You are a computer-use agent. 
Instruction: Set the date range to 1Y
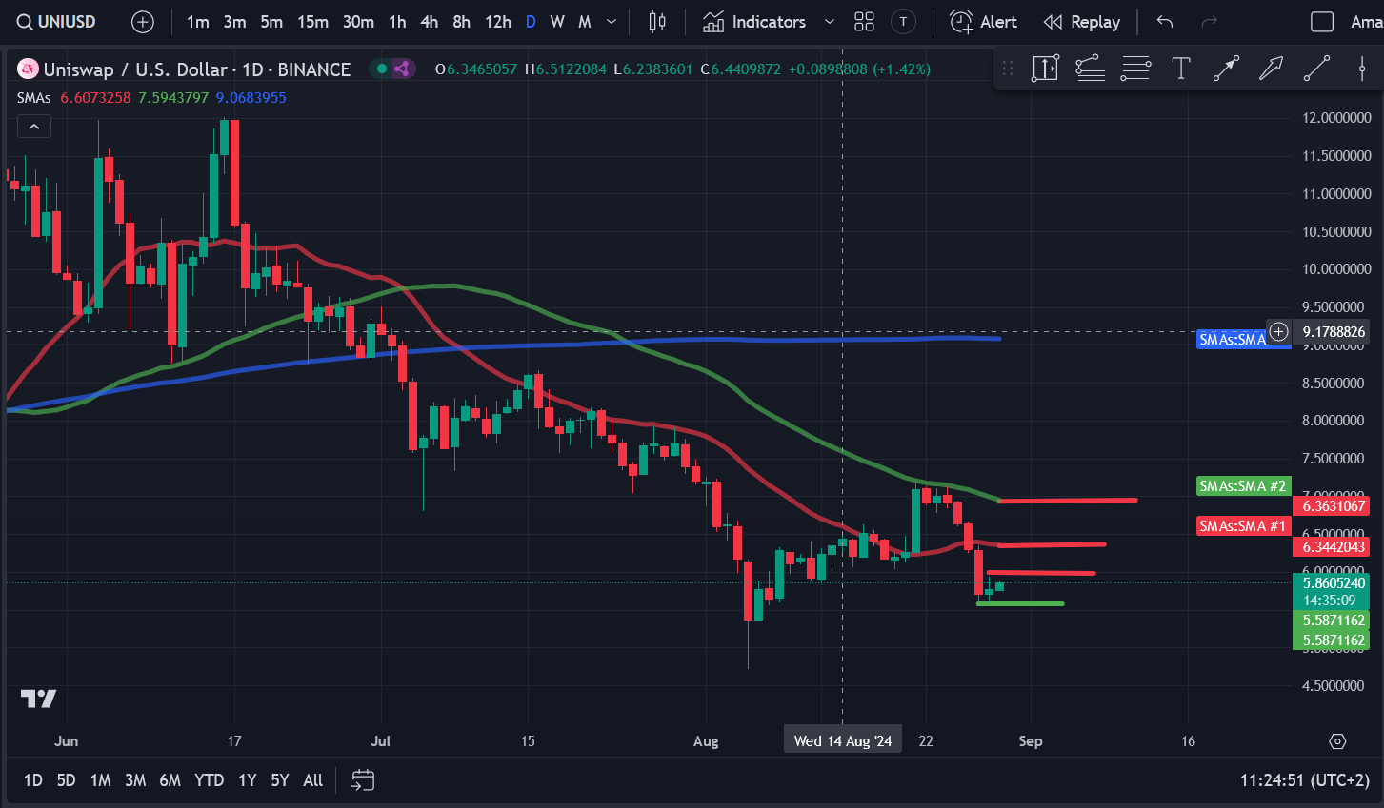(247, 780)
